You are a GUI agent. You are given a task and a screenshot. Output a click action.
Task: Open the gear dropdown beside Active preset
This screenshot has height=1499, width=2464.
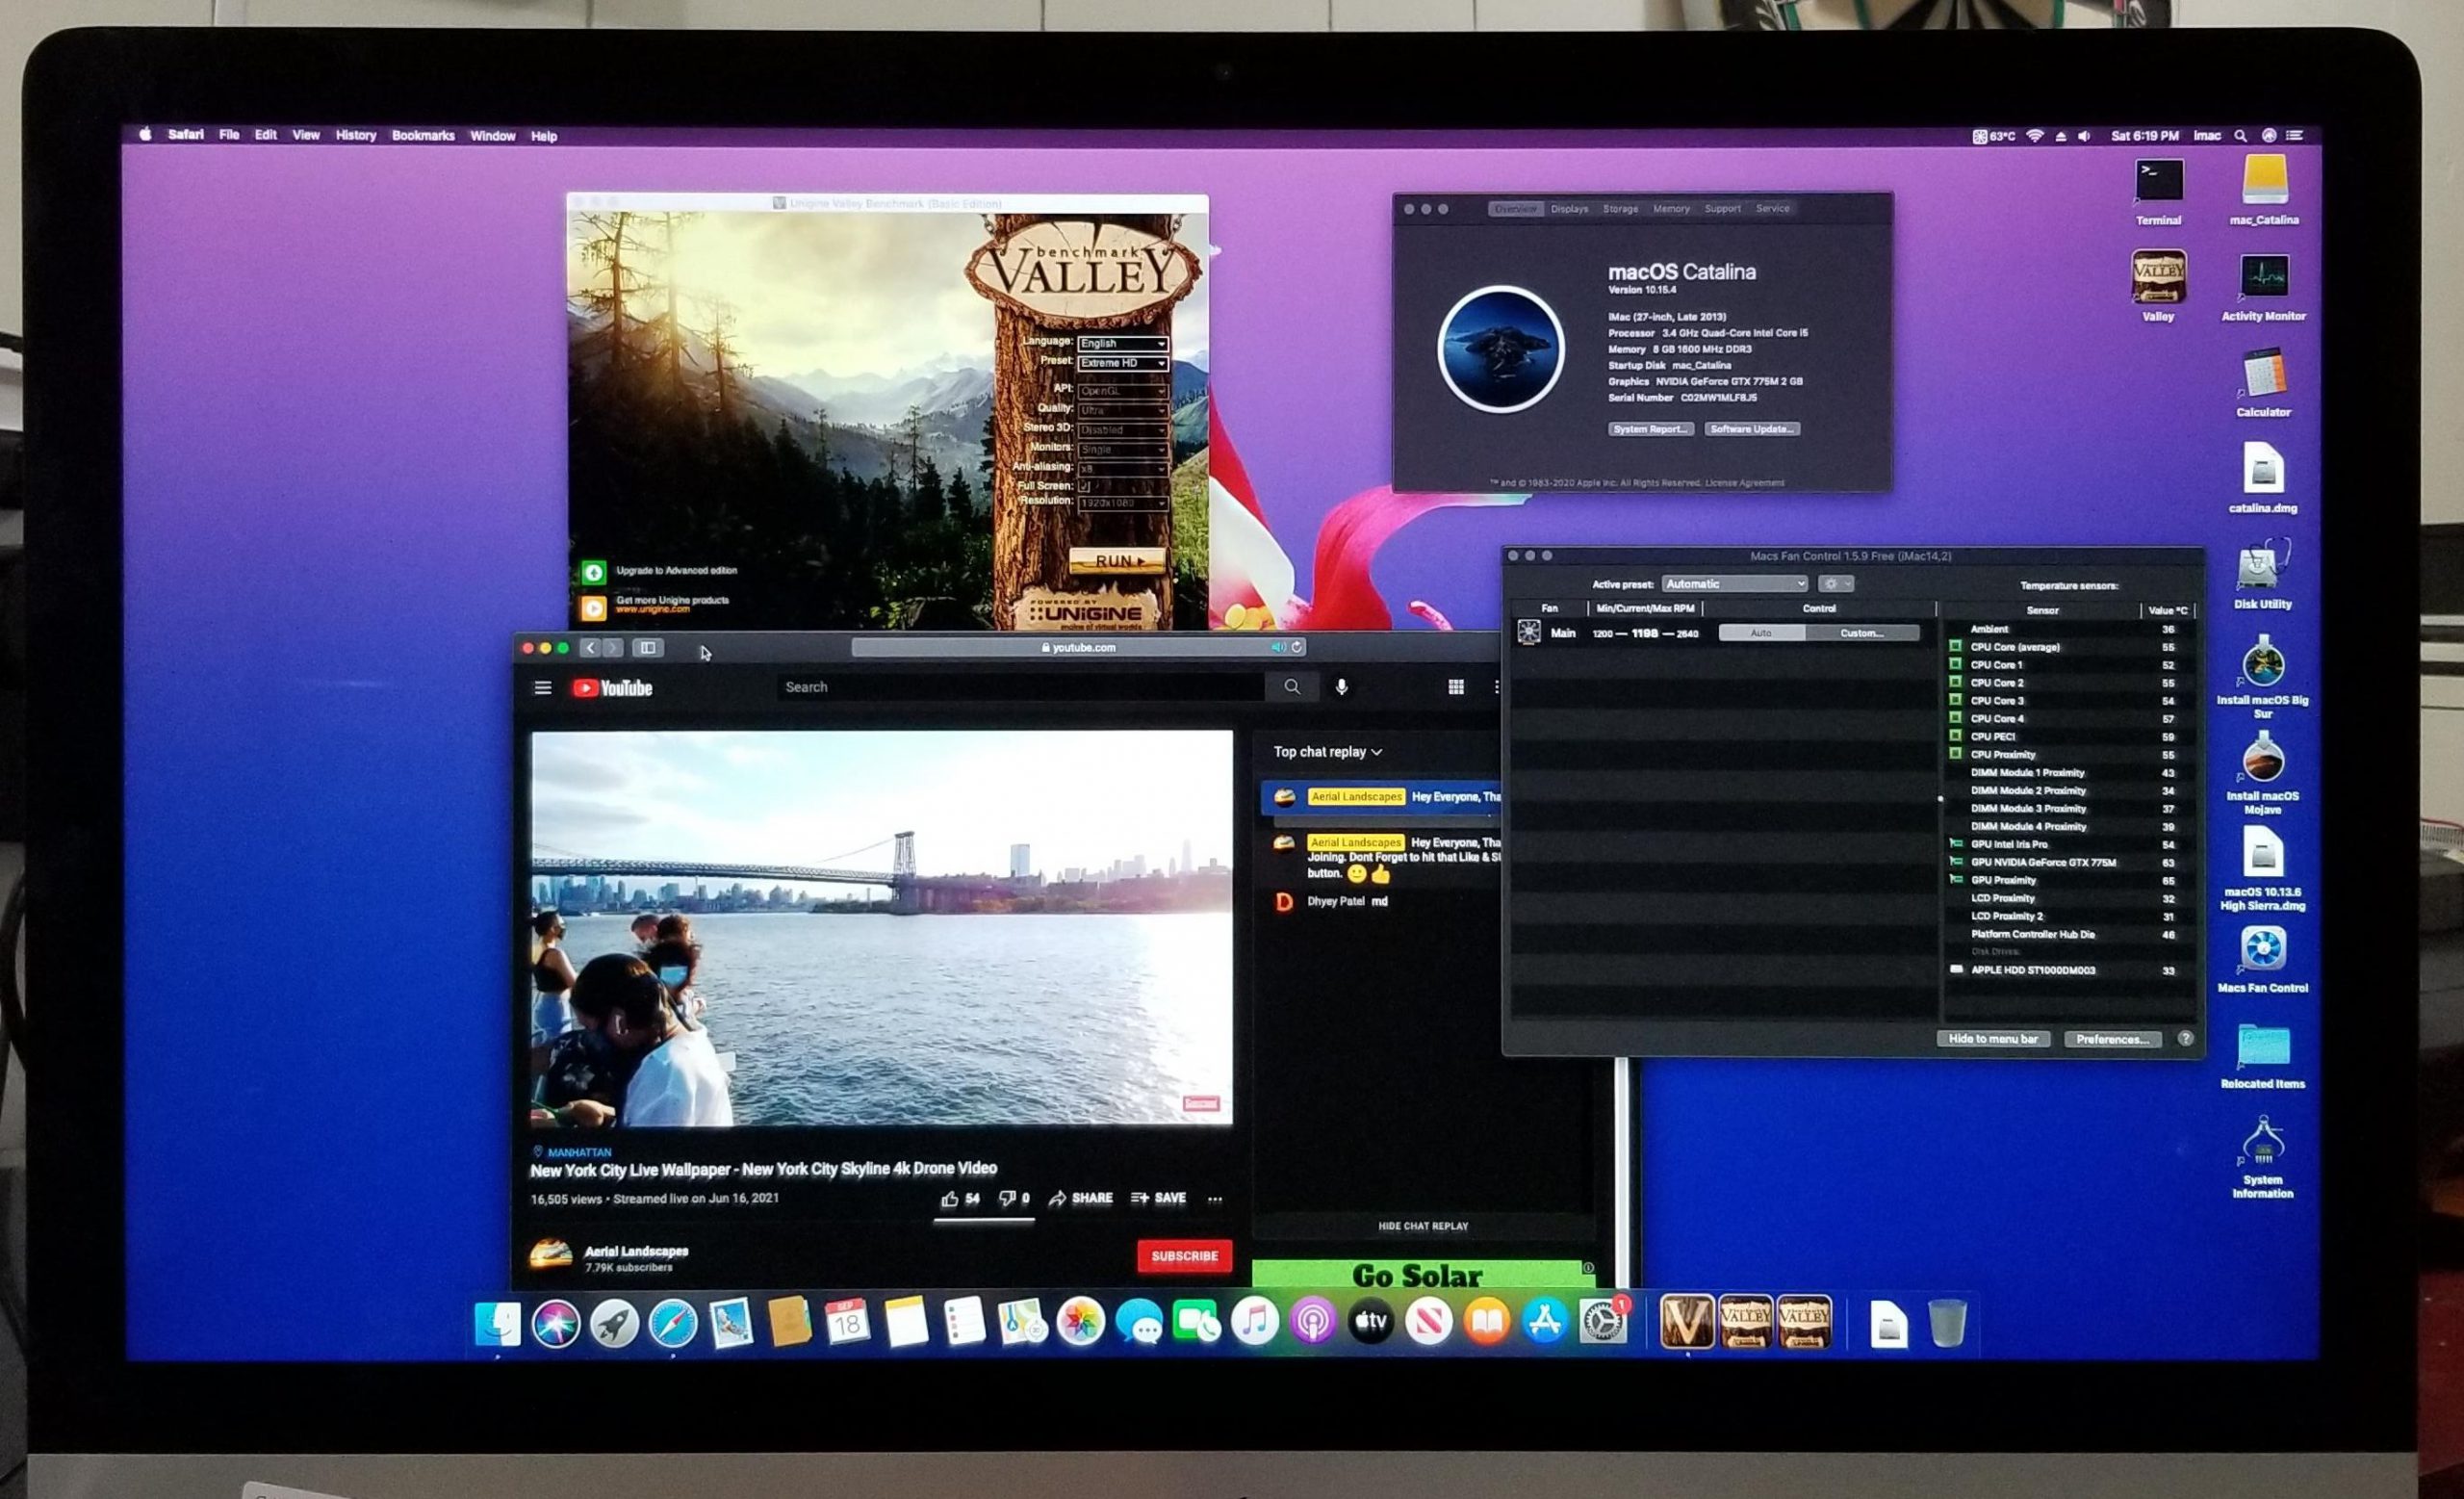pyautogui.click(x=1836, y=584)
